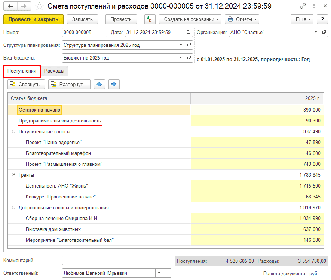
Task: Open the Создать на основании menu
Action: coord(190,19)
